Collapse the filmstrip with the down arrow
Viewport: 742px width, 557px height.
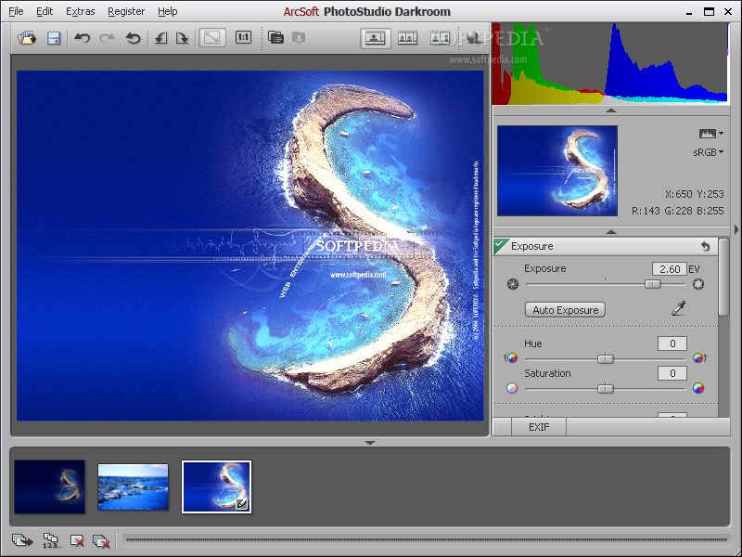(370, 443)
